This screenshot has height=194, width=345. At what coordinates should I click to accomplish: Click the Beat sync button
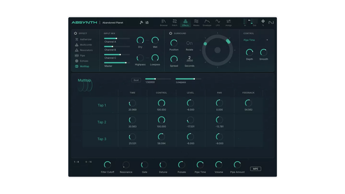pos(136,80)
